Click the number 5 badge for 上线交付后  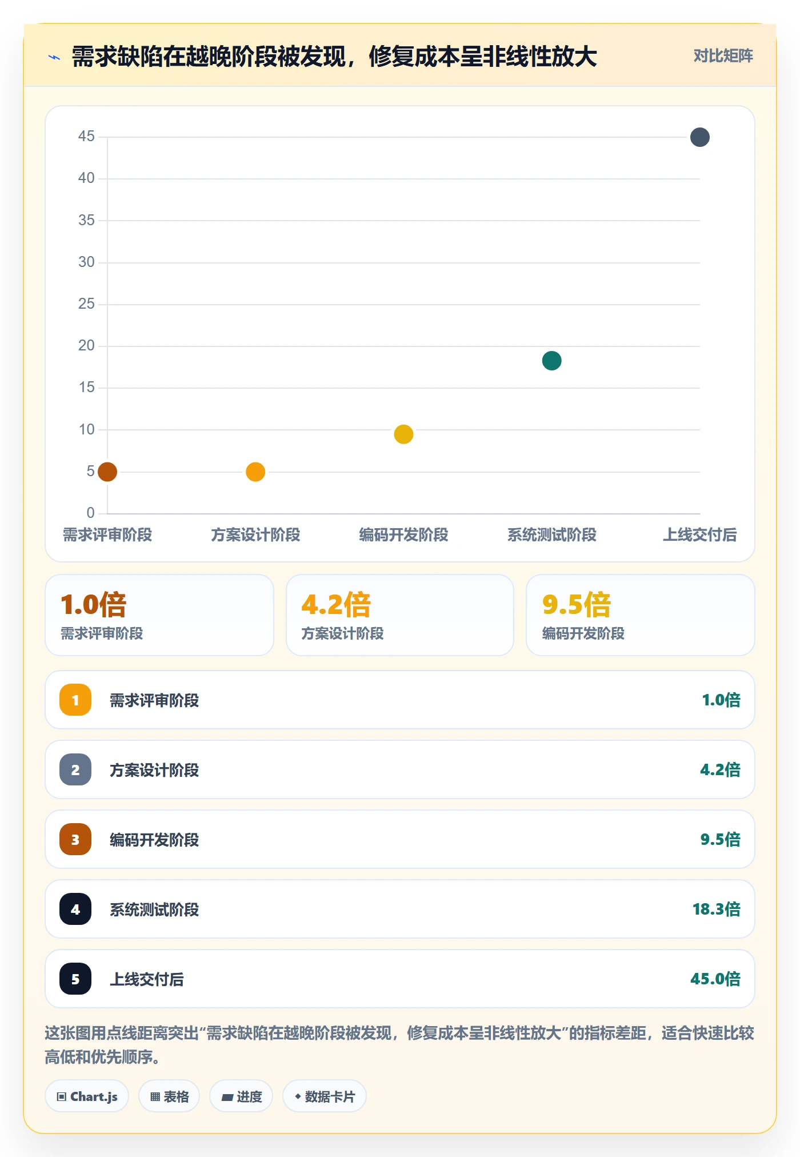[75, 979]
